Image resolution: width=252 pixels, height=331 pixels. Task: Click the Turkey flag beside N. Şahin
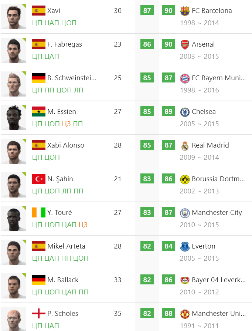point(39,179)
